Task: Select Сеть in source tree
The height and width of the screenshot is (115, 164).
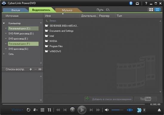Action: (11, 54)
